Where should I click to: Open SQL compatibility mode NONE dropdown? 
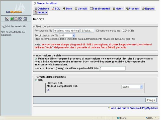pyautogui.click(x=132, y=87)
